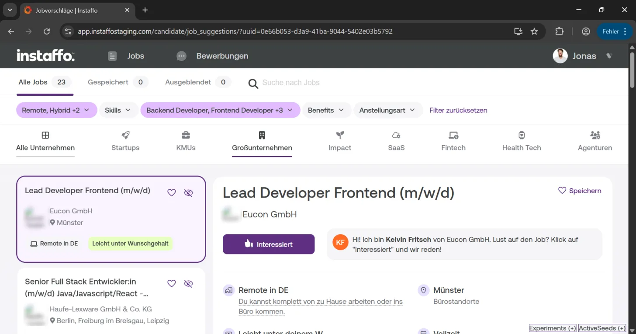This screenshot has height=334, width=636.
Task: Select the Agenturen people category
Action: pos(595,142)
